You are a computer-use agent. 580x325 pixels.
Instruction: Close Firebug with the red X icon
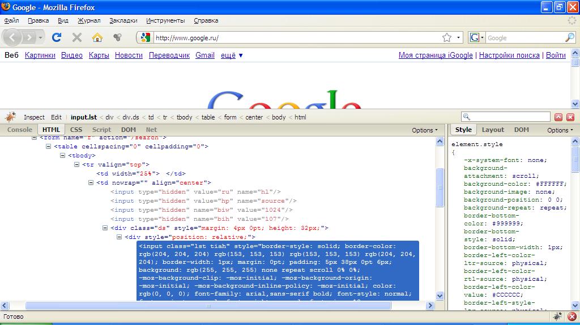coord(570,117)
